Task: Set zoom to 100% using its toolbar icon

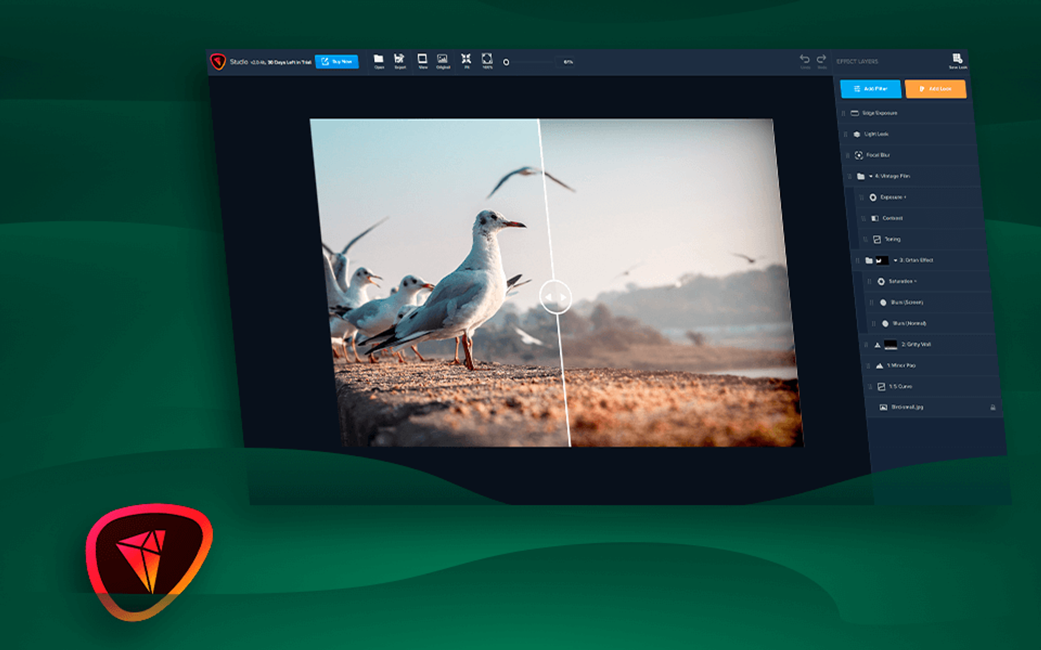Action: pos(487,60)
